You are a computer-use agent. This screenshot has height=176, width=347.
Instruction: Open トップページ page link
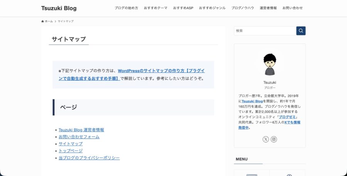point(71,151)
